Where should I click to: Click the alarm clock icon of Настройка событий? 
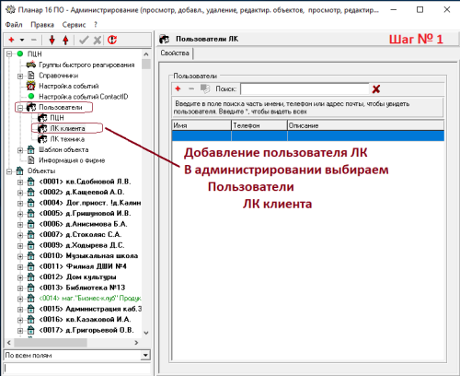point(30,86)
